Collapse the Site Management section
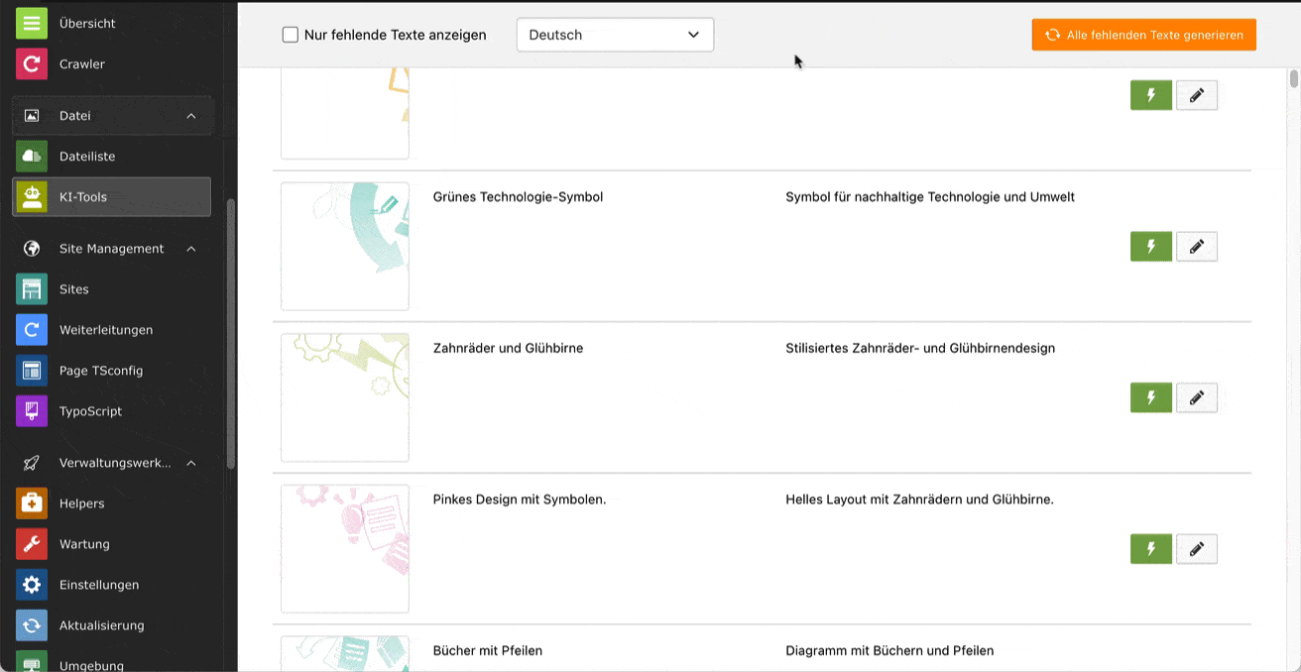The width and height of the screenshot is (1301, 672). pos(191,249)
